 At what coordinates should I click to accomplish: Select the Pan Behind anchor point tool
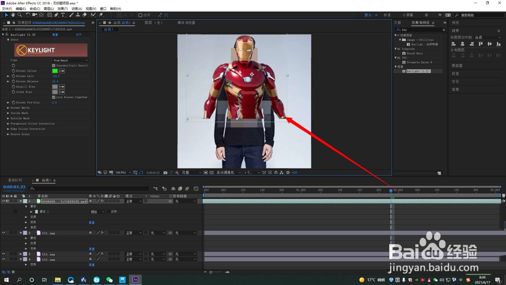42,15
